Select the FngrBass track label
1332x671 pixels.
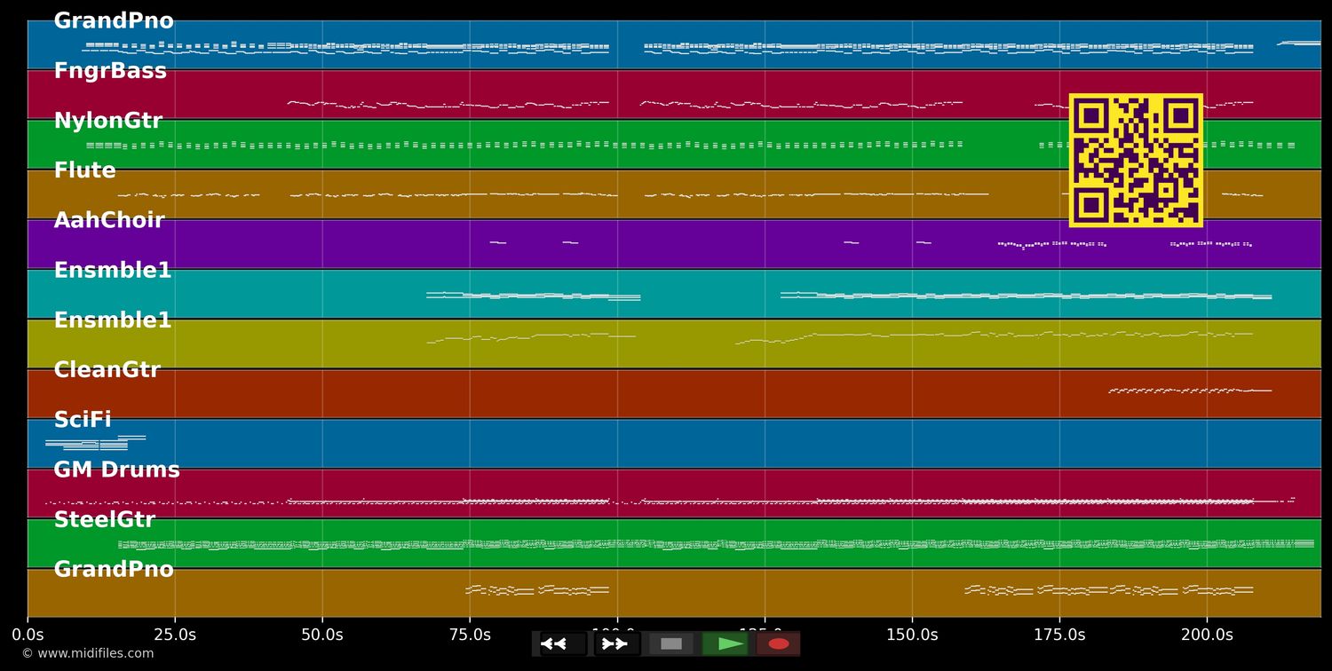point(110,71)
